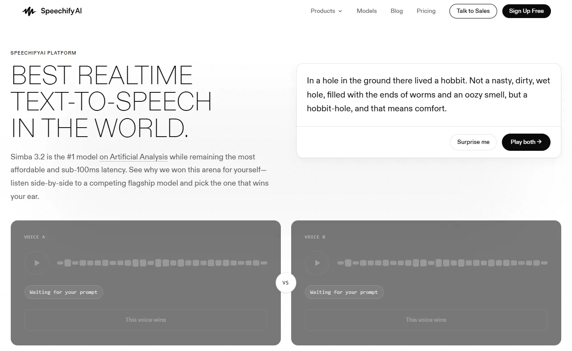Expand the Products dropdown menu
572x351 pixels.
(x=326, y=11)
